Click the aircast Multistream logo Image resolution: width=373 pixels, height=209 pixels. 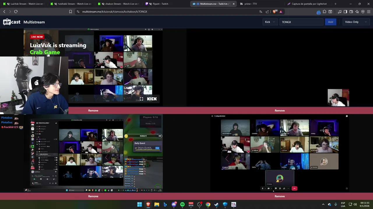[x=24, y=22]
